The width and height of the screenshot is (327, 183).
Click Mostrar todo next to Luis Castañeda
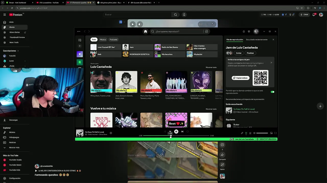pyautogui.click(x=211, y=67)
